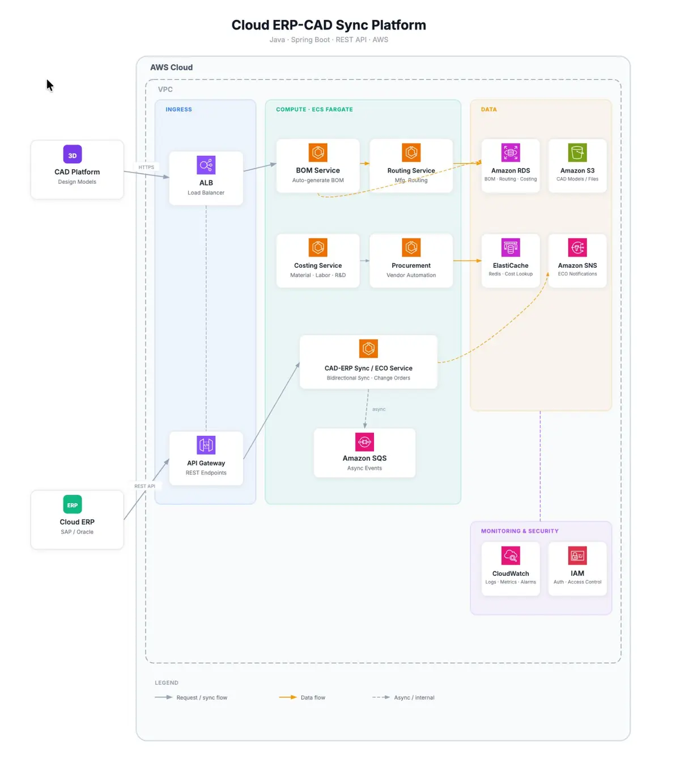Viewport: 680px width, 766px height.
Task: Open the Amazon S3 bucket icon
Action: coord(577,151)
